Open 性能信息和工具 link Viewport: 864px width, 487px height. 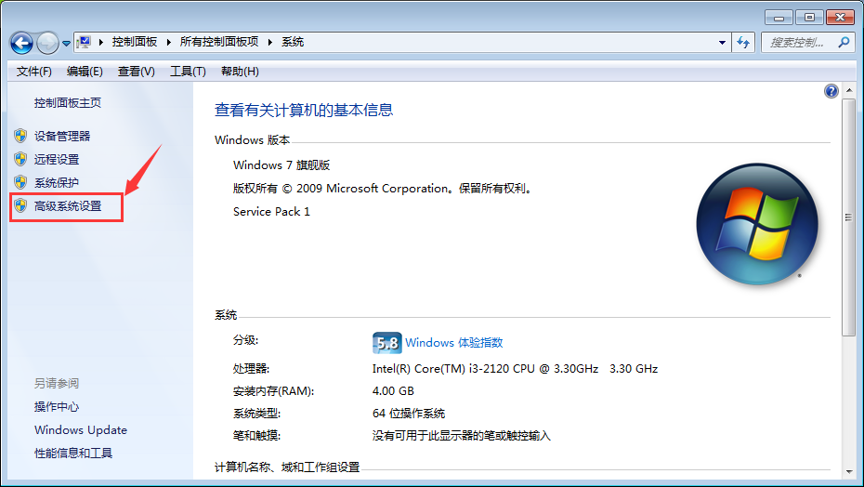(73, 453)
